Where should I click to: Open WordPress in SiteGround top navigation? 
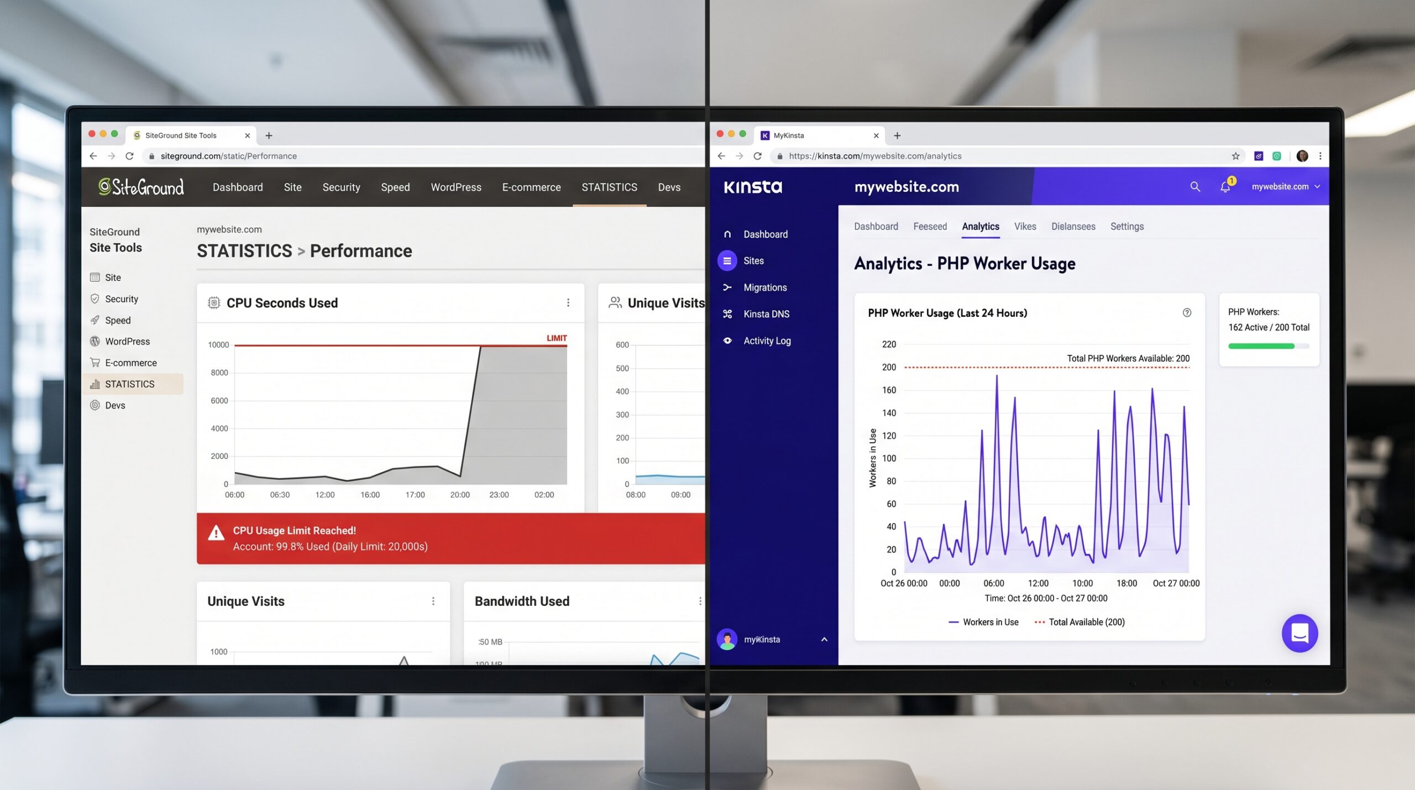[456, 187]
